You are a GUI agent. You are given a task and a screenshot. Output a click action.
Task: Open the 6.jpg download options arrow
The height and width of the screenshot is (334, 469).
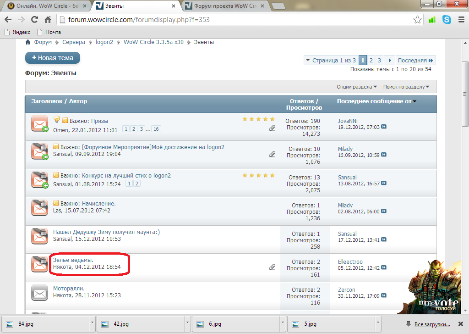coord(283,323)
